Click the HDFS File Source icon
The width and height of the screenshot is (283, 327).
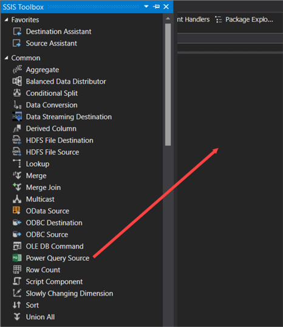pyautogui.click(x=16, y=152)
